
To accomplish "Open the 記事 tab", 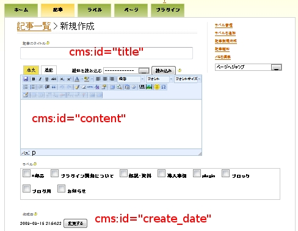I will click(58, 10).
